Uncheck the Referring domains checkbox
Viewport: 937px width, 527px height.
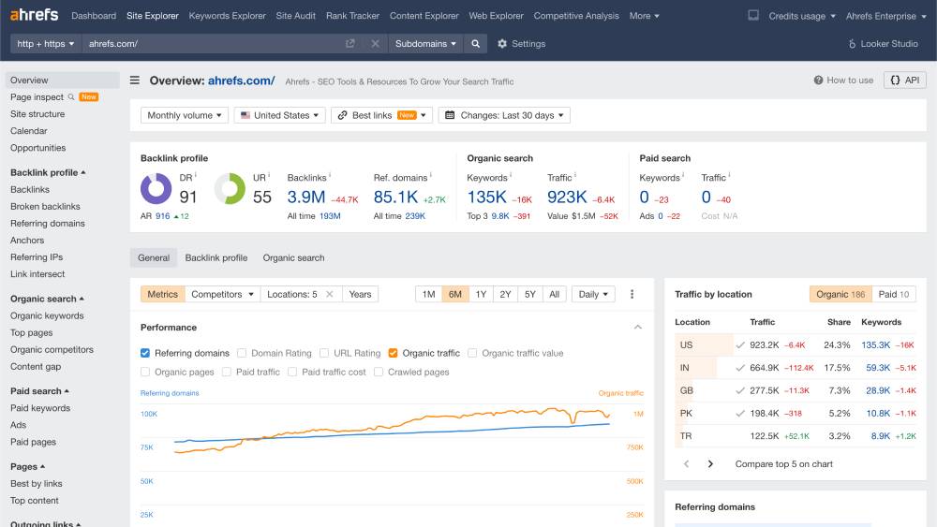point(145,353)
